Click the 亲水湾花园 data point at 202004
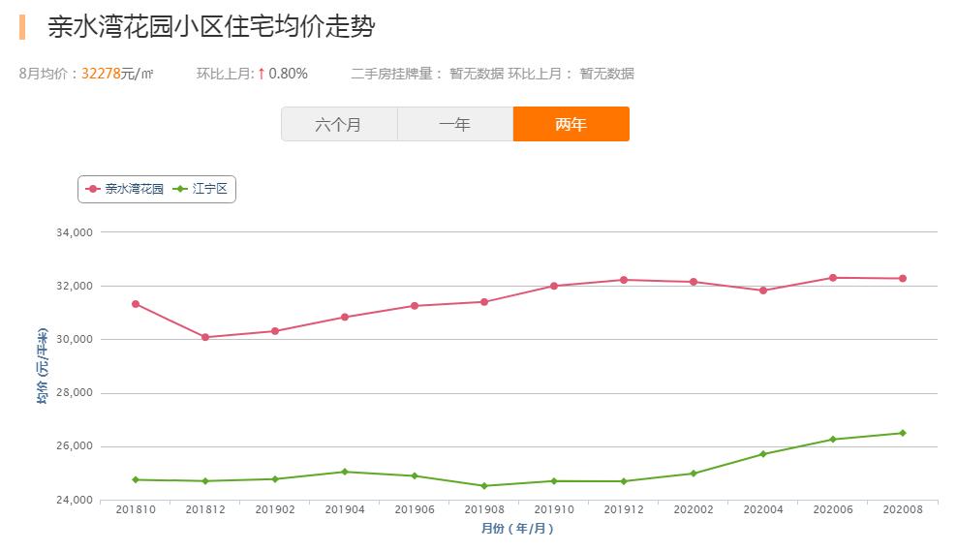This screenshot has width=957, height=551. pos(763,291)
